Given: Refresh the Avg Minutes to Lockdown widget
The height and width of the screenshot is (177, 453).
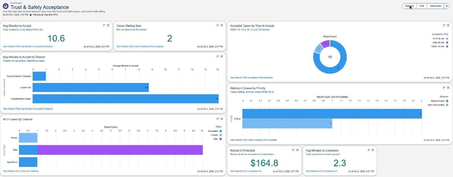Looking at the screenshot, I should [x=369, y=150].
